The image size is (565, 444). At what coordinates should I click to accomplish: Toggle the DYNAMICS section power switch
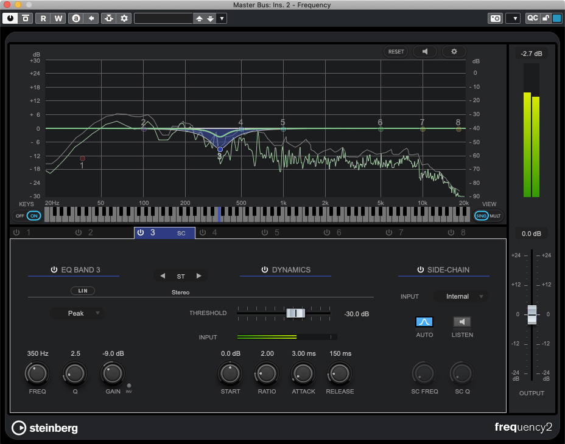pos(265,269)
